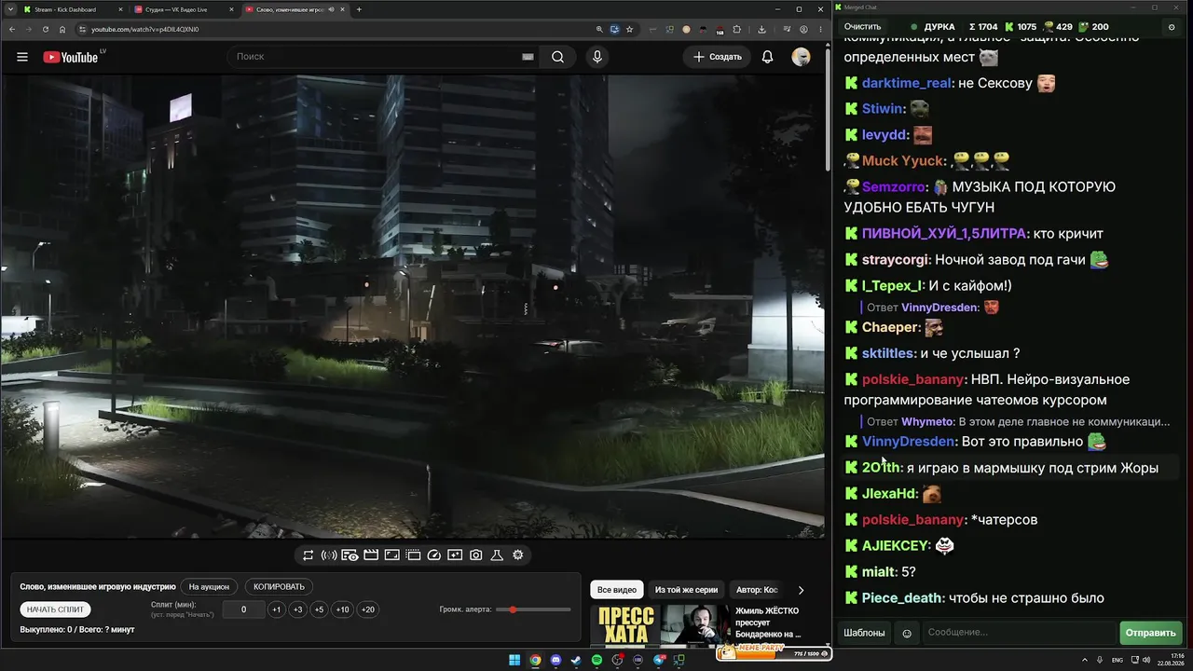Click the На аукцион button
Screen dimensions: 1193x671
click(x=209, y=587)
